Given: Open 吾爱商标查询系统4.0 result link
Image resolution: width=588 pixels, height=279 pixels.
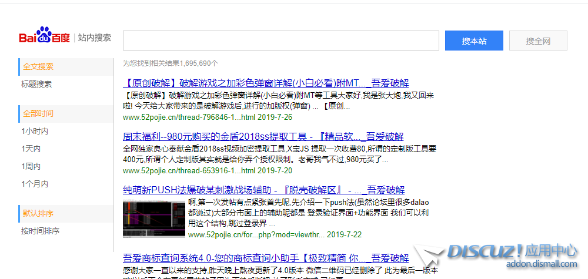Looking at the screenshot, I should (266, 258).
